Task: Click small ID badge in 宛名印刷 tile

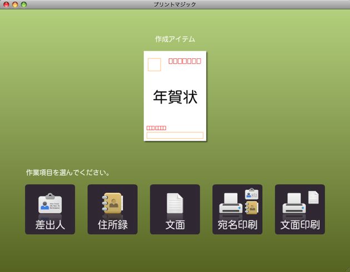Action: [x=252, y=194]
